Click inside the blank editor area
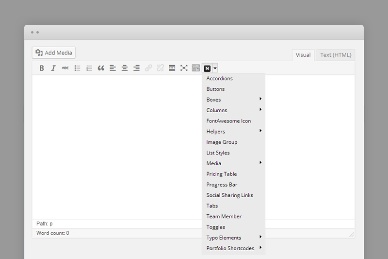The image size is (388, 259). click(x=117, y=147)
